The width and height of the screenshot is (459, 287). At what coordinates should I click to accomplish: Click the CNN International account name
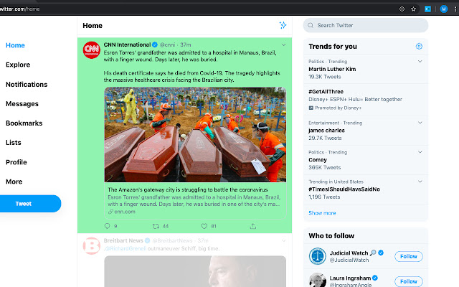pyautogui.click(x=127, y=44)
